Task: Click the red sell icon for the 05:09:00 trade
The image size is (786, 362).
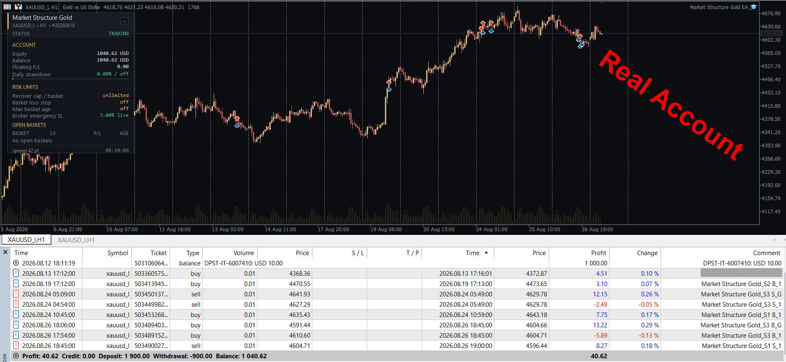Action: (16, 294)
